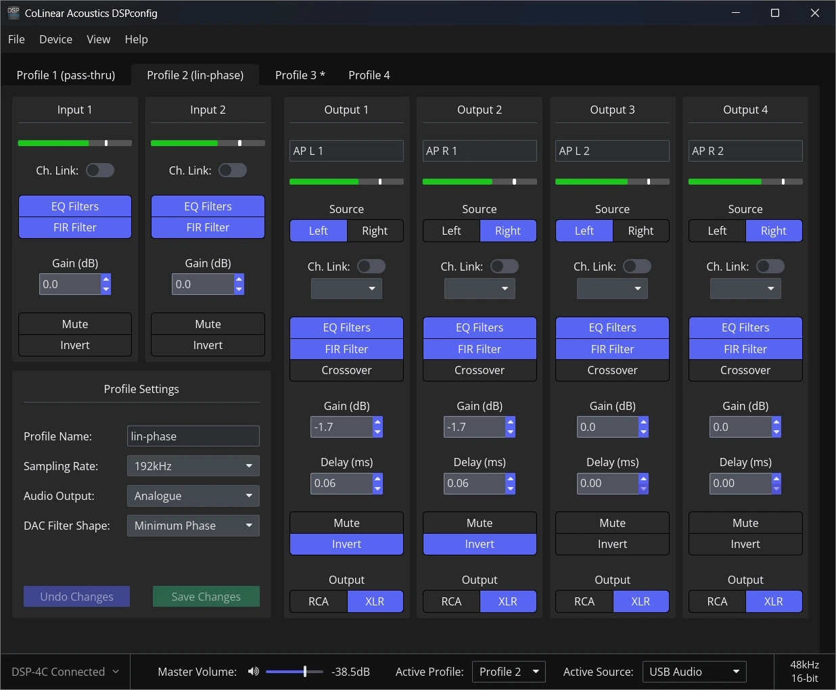Adjust the Master Volume slider

pos(295,672)
